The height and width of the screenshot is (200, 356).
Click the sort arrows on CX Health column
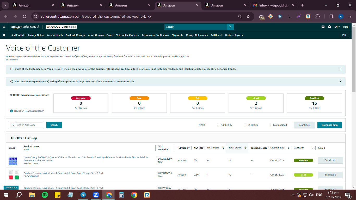coord(312,148)
